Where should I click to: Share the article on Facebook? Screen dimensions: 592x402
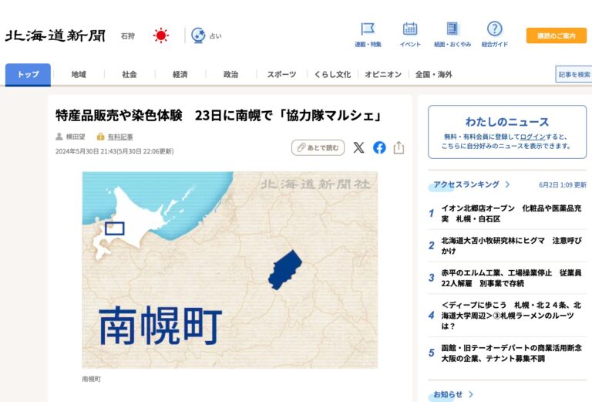(x=379, y=147)
